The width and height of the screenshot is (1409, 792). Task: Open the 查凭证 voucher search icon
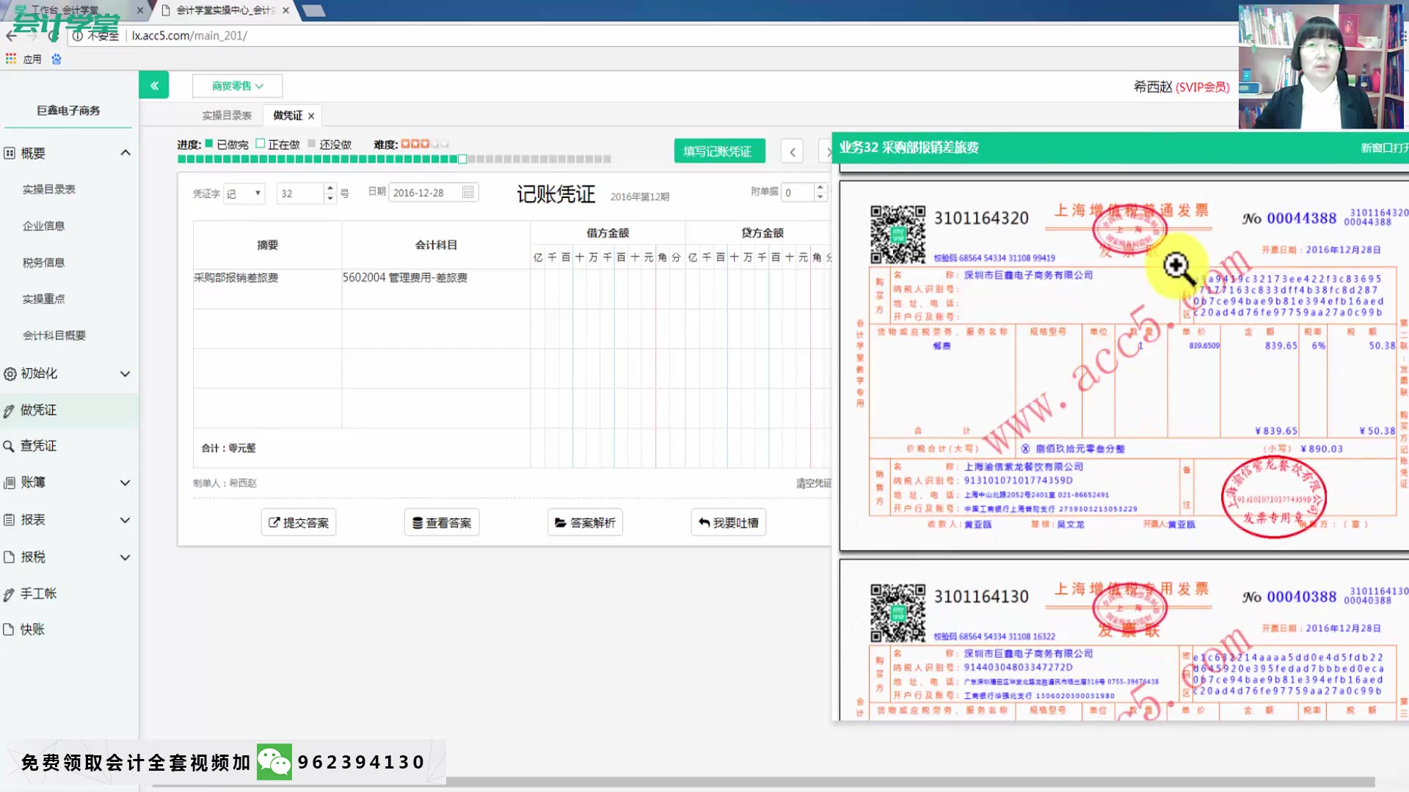click(8, 445)
